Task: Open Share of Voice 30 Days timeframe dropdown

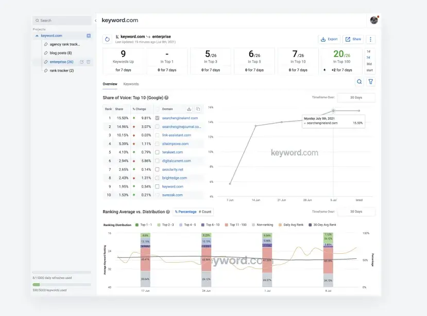Action: tap(356, 97)
